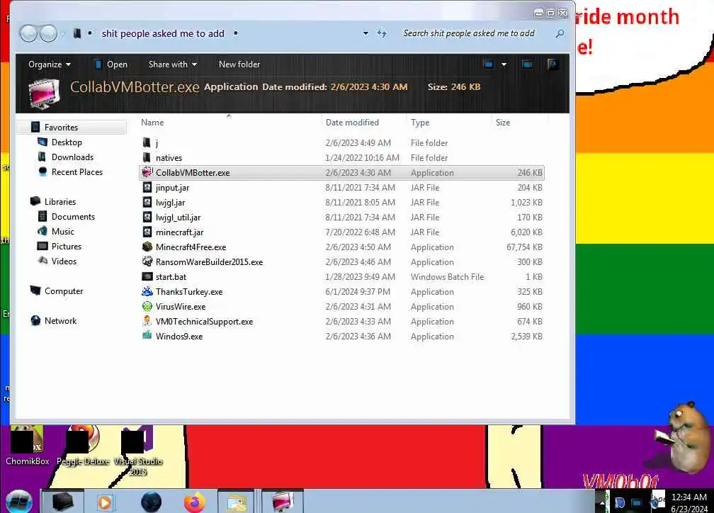Select the start.bat file icon
The image size is (714, 513).
(147, 276)
